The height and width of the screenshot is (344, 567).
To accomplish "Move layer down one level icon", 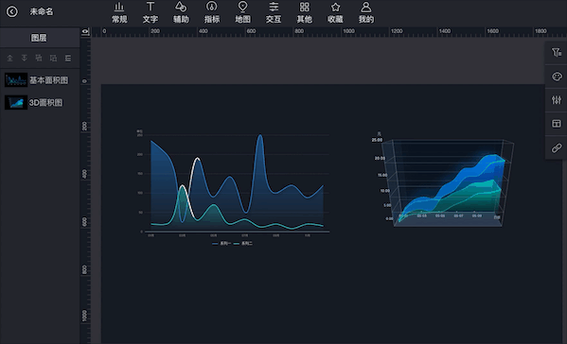I will point(53,58).
